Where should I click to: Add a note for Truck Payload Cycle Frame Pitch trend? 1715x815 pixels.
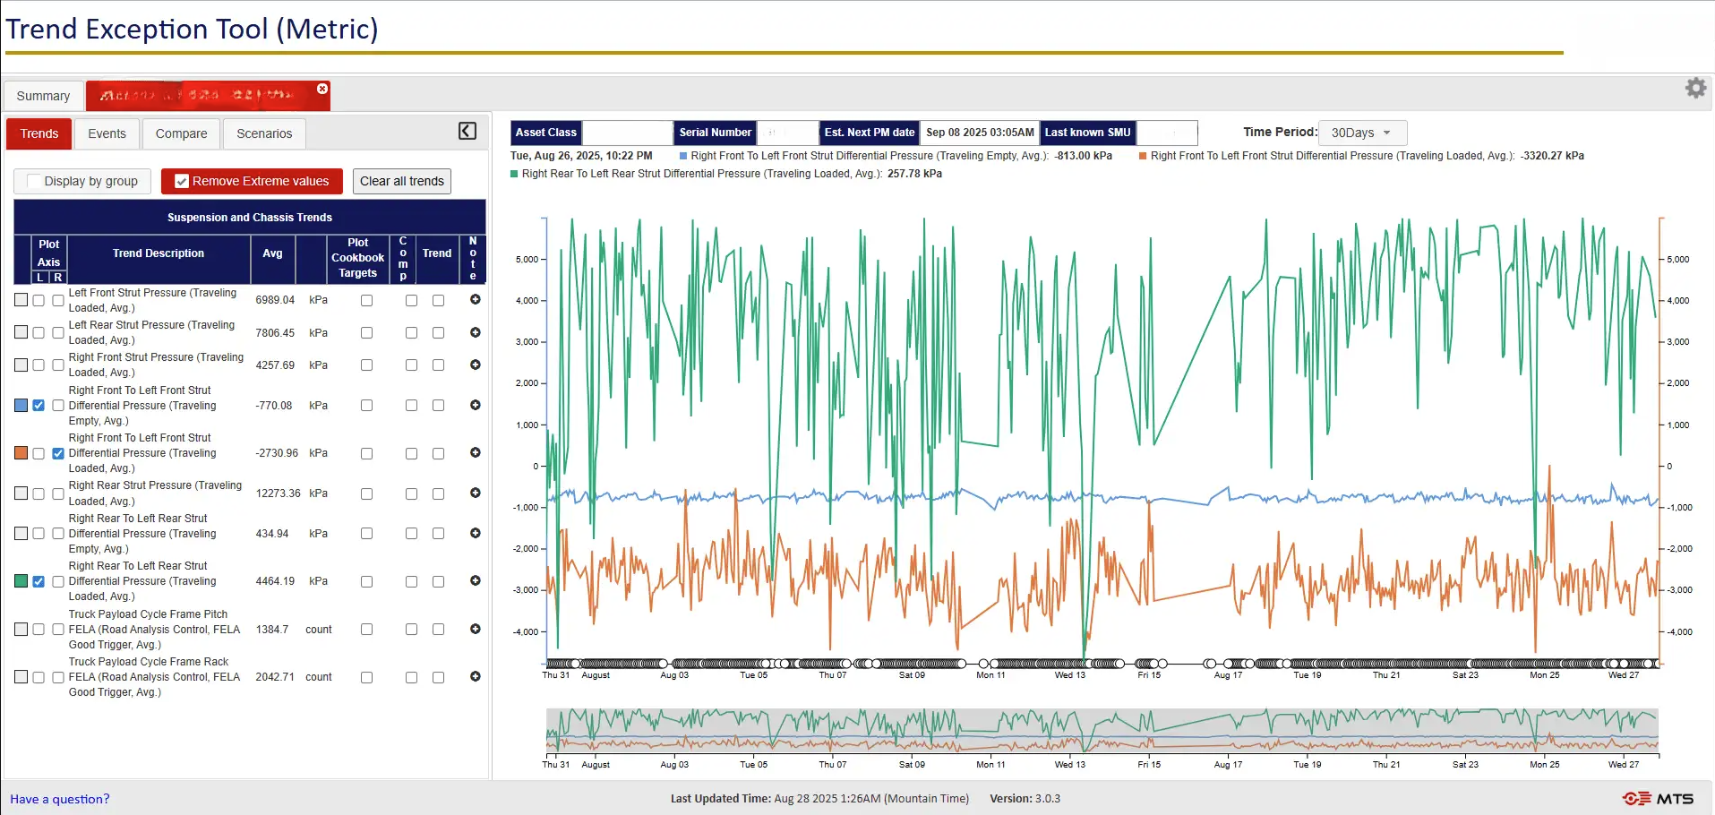click(x=475, y=629)
